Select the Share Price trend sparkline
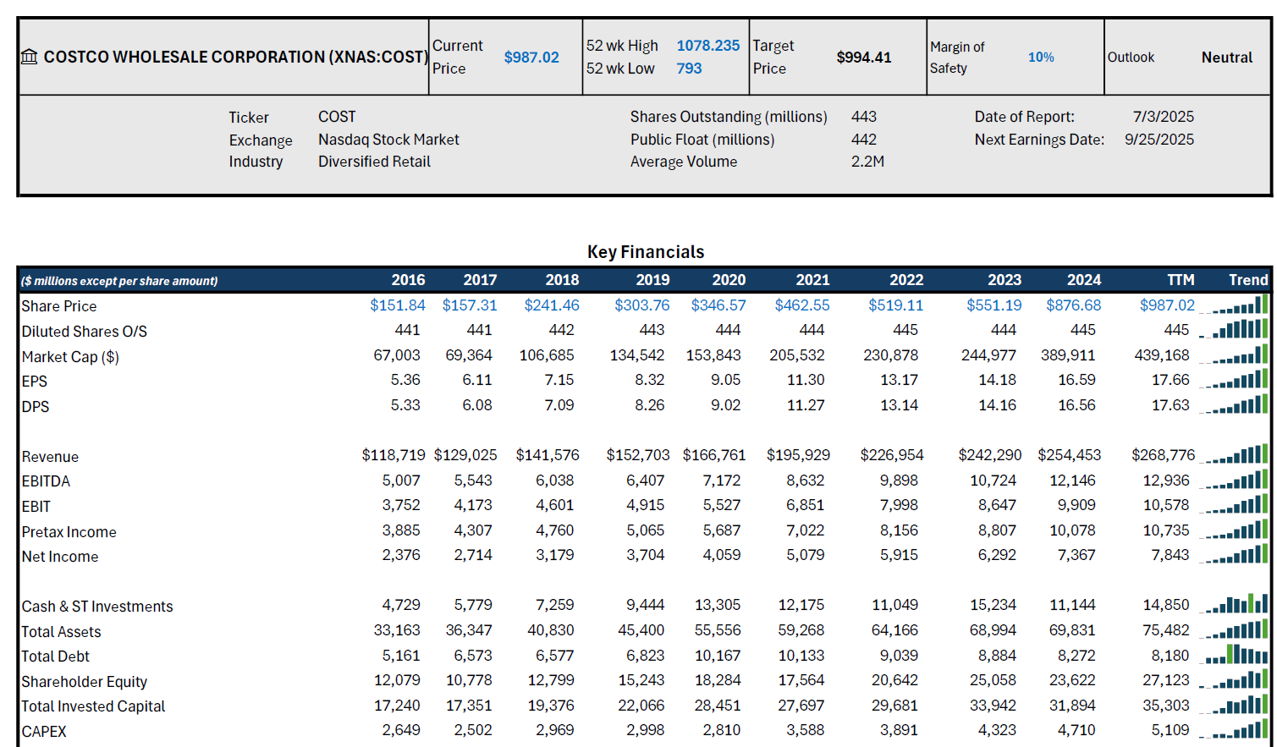The width and height of the screenshot is (1277, 747). click(x=1234, y=305)
